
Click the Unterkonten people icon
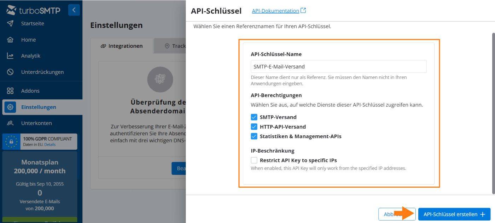coord(10,123)
